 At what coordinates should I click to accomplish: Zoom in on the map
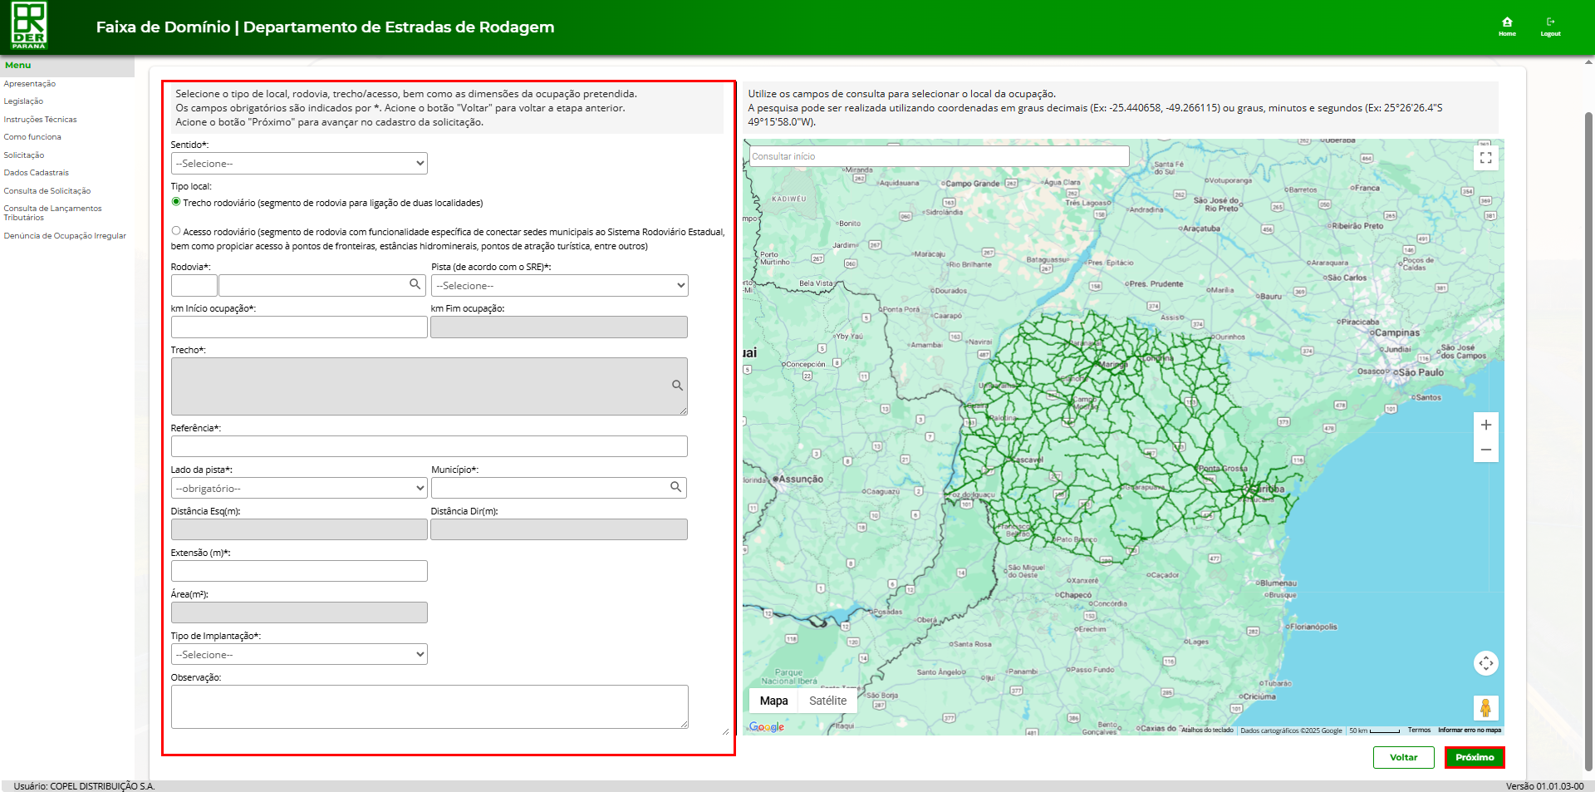point(1485,425)
